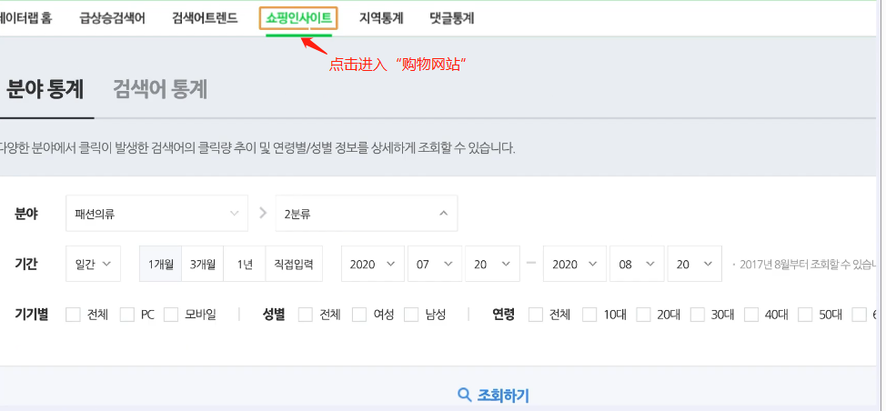Open the 패션의류 category dropdown
This screenshot has height=411, width=886.
[157, 214]
